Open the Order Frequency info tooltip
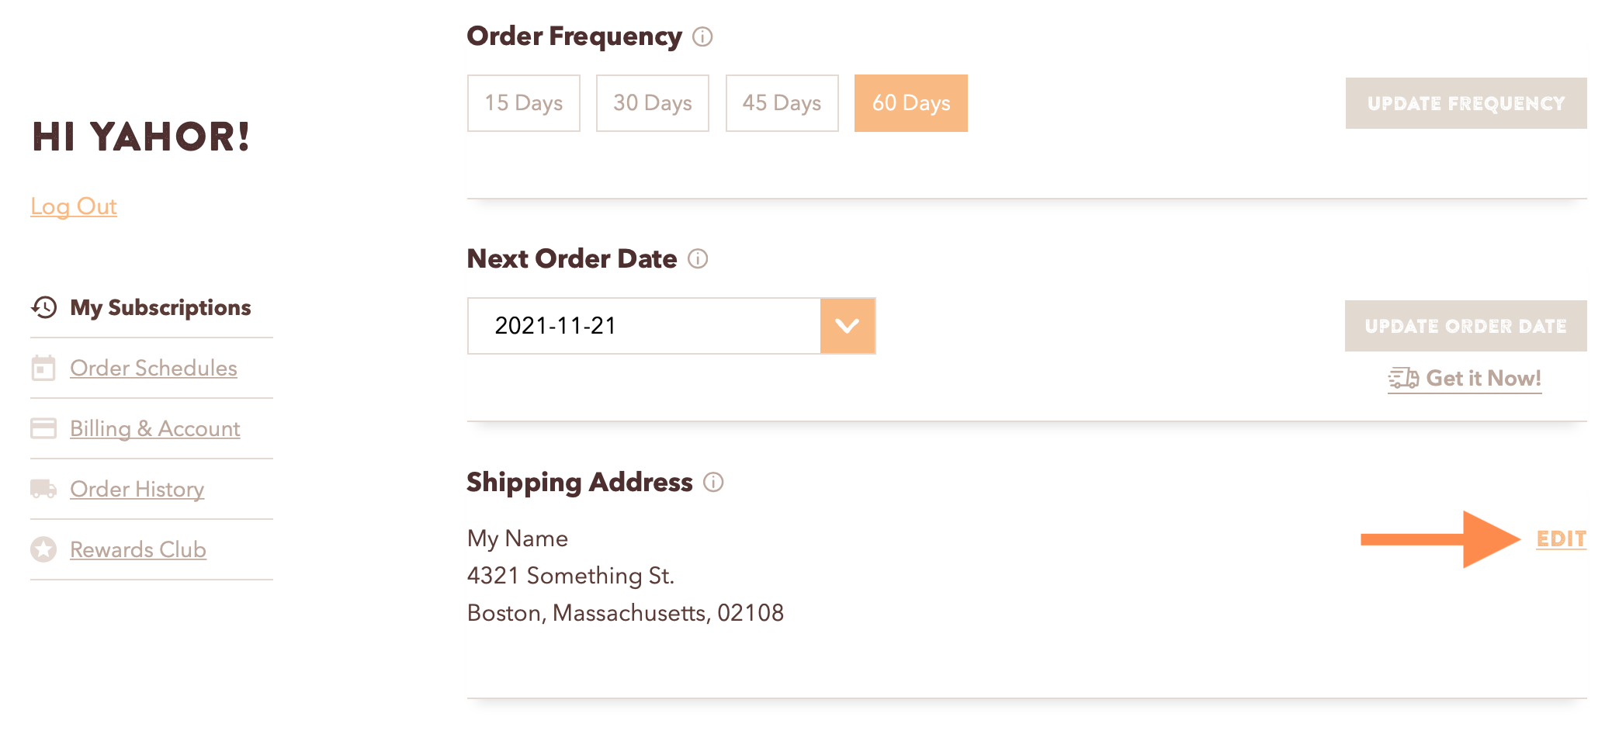 click(702, 36)
